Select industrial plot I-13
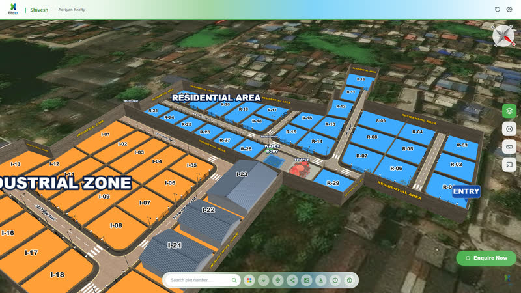 [x=20, y=163]
